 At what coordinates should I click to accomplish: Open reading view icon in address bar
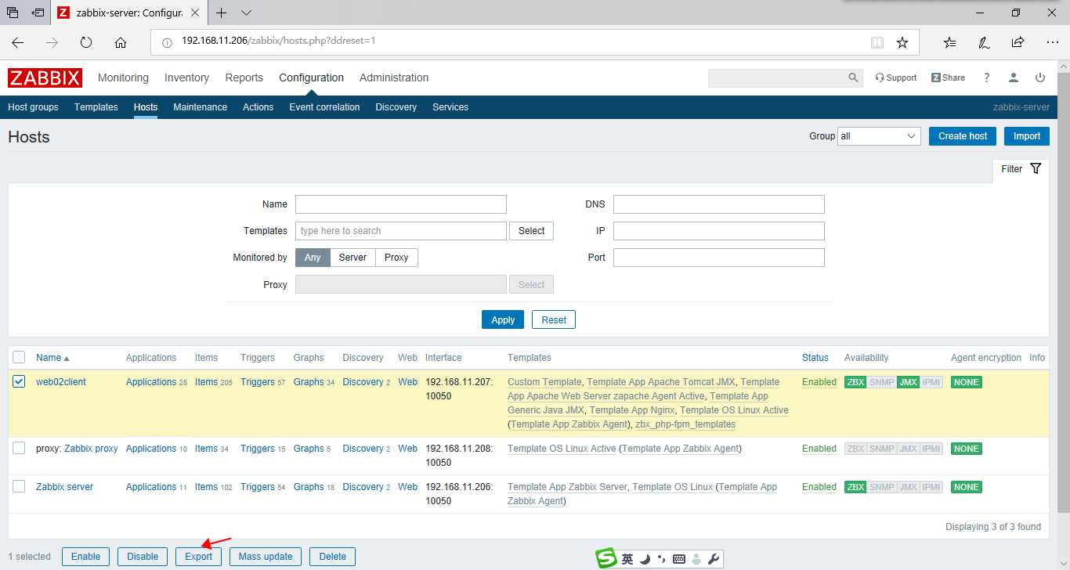pos(877,42)
